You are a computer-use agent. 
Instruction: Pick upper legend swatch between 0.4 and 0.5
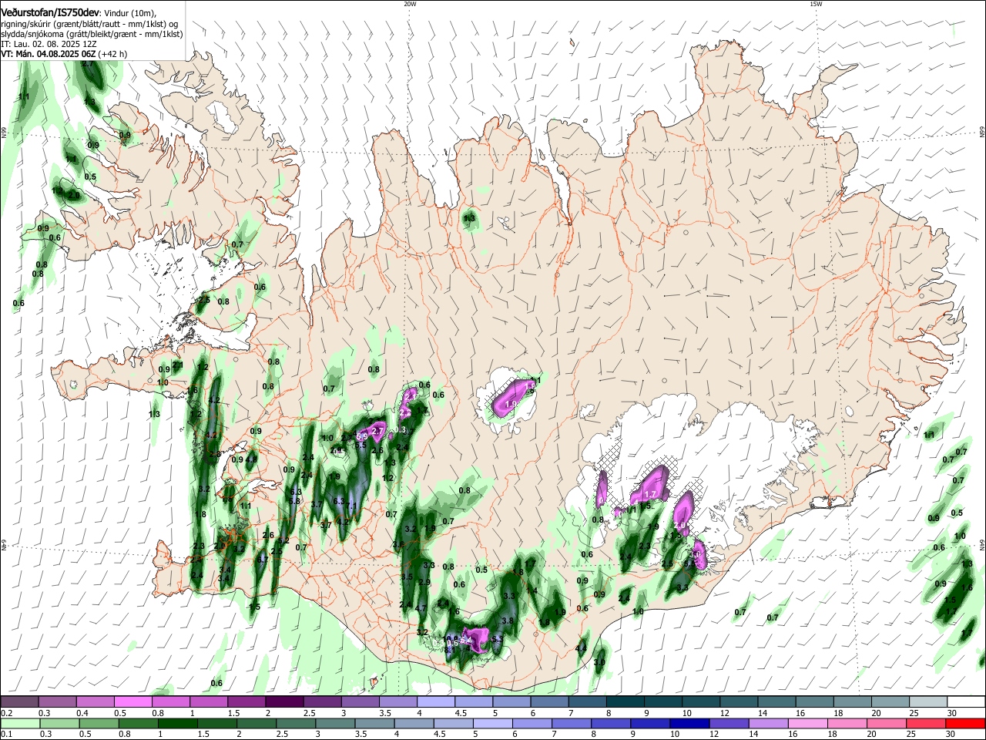click(x=95, y=702)
